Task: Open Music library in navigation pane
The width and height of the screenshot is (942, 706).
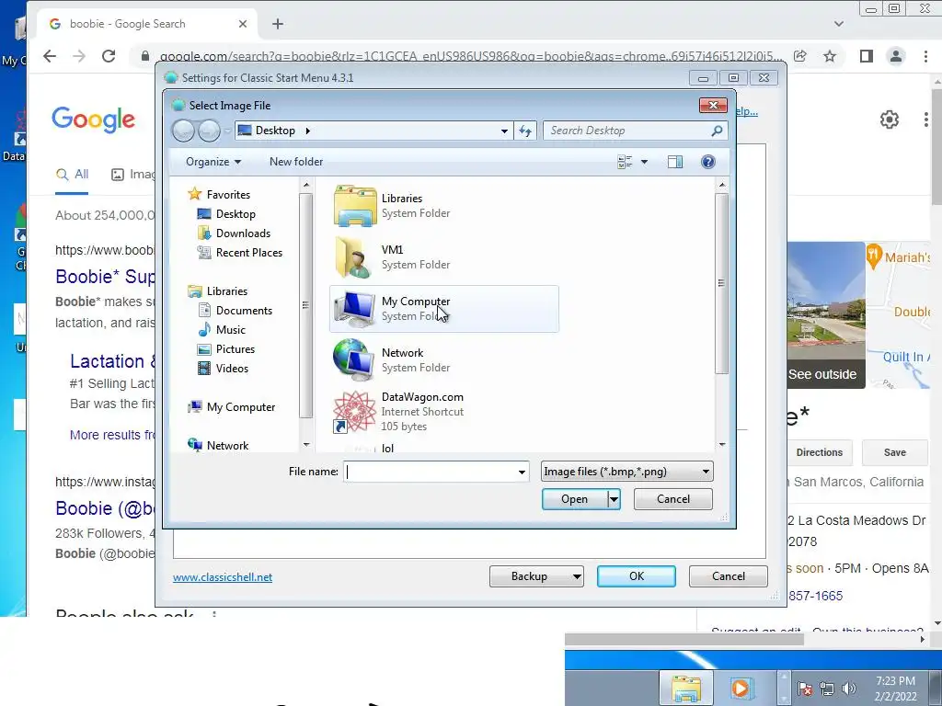Action: (x=230, y=330)
